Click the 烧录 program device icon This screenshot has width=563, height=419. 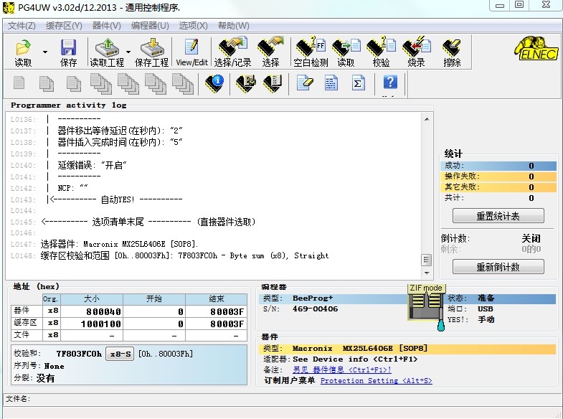[417, 52]
